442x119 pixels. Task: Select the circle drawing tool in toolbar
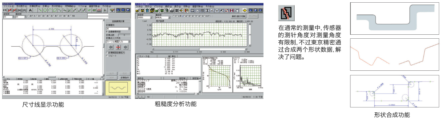45,10
